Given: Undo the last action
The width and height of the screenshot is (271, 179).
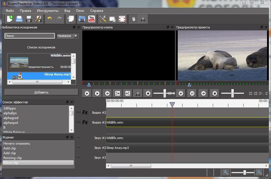Looking at the screenshot, I should [50, 19].
